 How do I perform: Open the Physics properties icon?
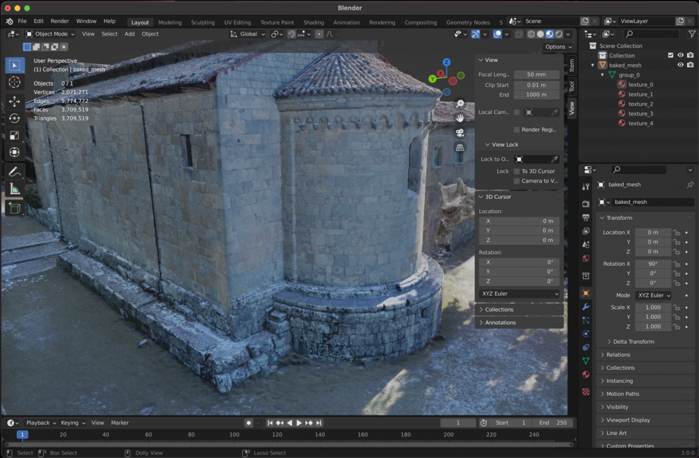pyautogui.click(x=586, y=333)
